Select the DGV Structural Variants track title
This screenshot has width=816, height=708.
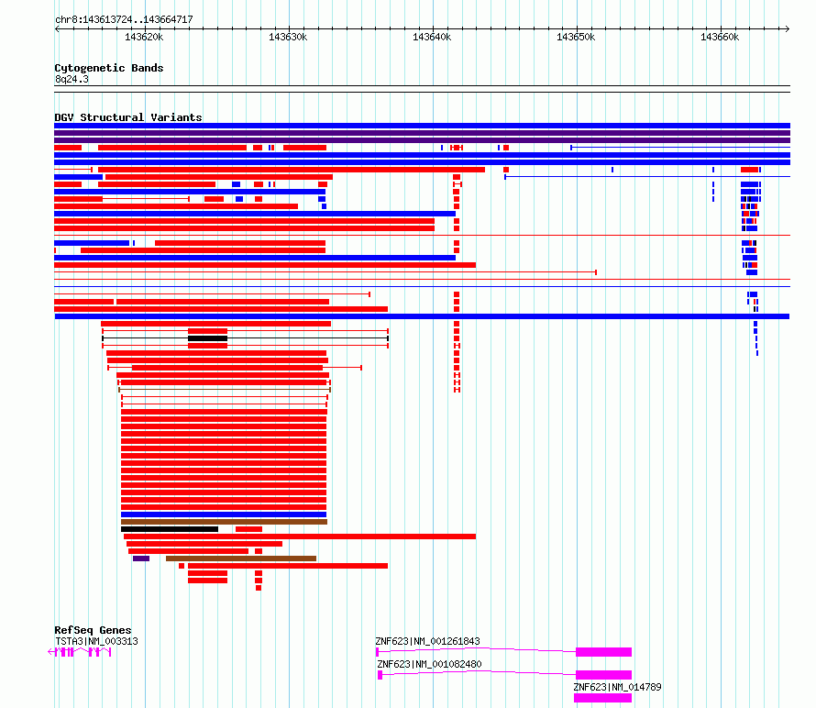(x=128, y=117)
